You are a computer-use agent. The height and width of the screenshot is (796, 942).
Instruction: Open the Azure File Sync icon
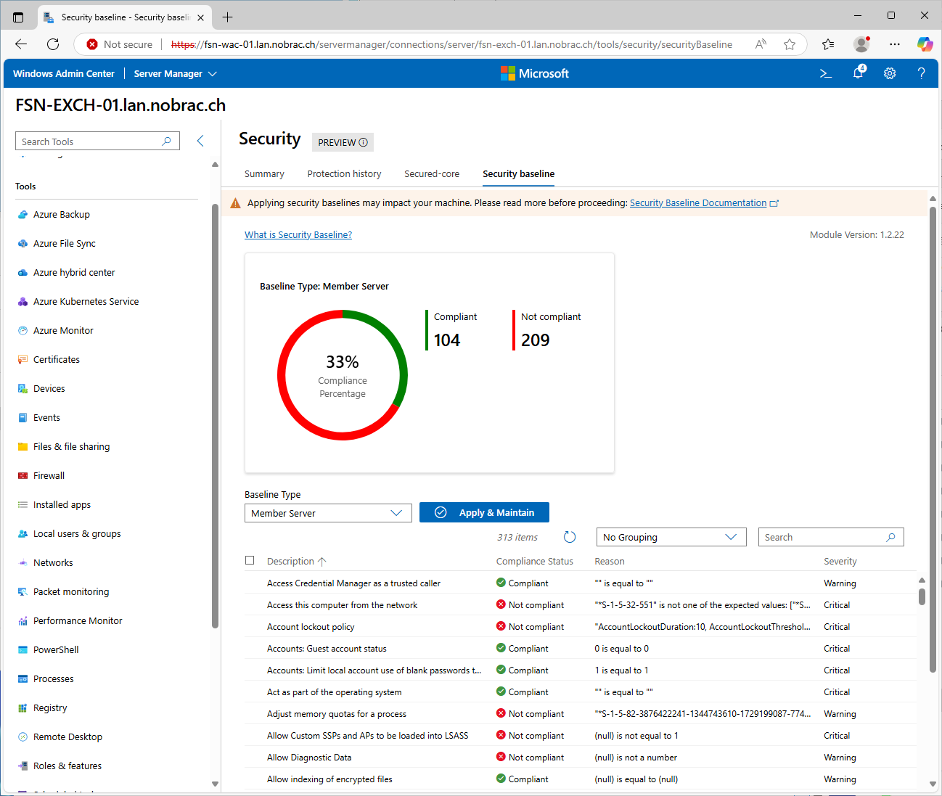point(22,244)
